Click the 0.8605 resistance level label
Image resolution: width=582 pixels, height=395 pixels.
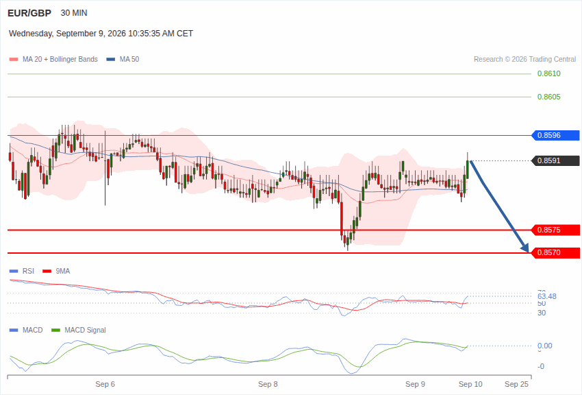(549, 97)
